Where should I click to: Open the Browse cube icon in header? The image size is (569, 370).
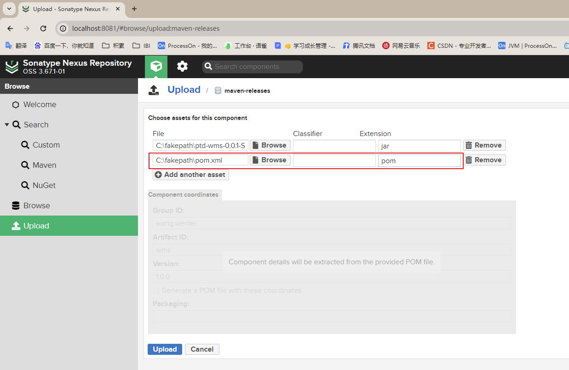tap(156, 67)
